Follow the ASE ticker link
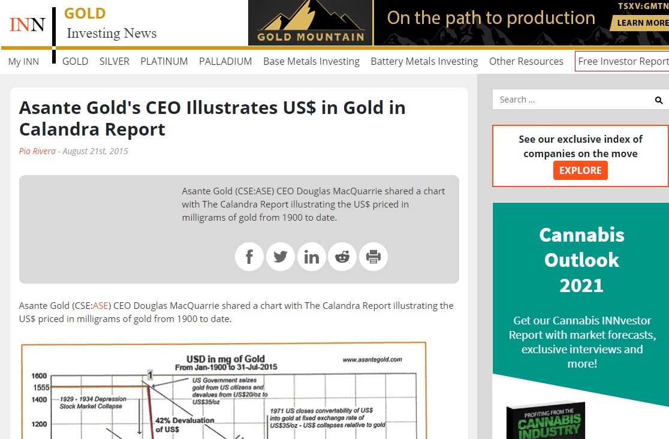This screenshot has width=669, height=439. click(100, 306)
